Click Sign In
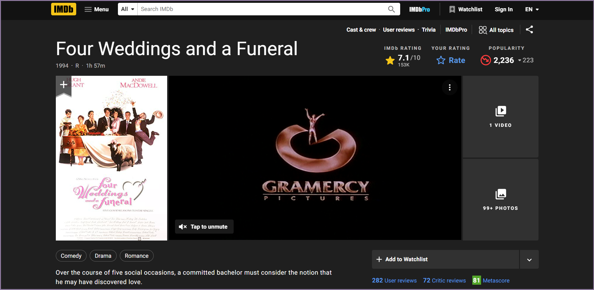Image resolution: width=594 pixels, height=290 pixels. click(504, 9)
